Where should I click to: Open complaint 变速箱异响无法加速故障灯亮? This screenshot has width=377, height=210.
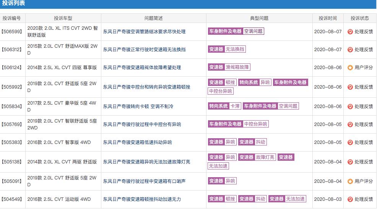point(147,162)
